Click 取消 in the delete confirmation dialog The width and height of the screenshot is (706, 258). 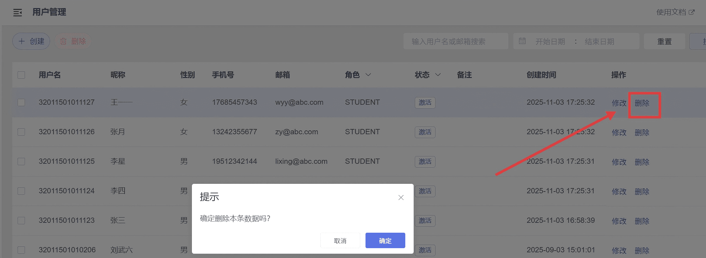click(x=340, y=241)
